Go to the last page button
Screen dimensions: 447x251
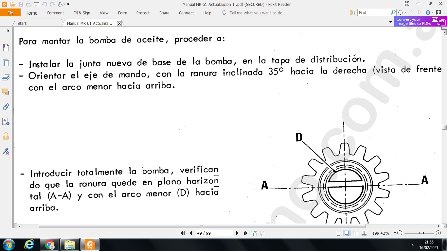[x=246, y=233]
